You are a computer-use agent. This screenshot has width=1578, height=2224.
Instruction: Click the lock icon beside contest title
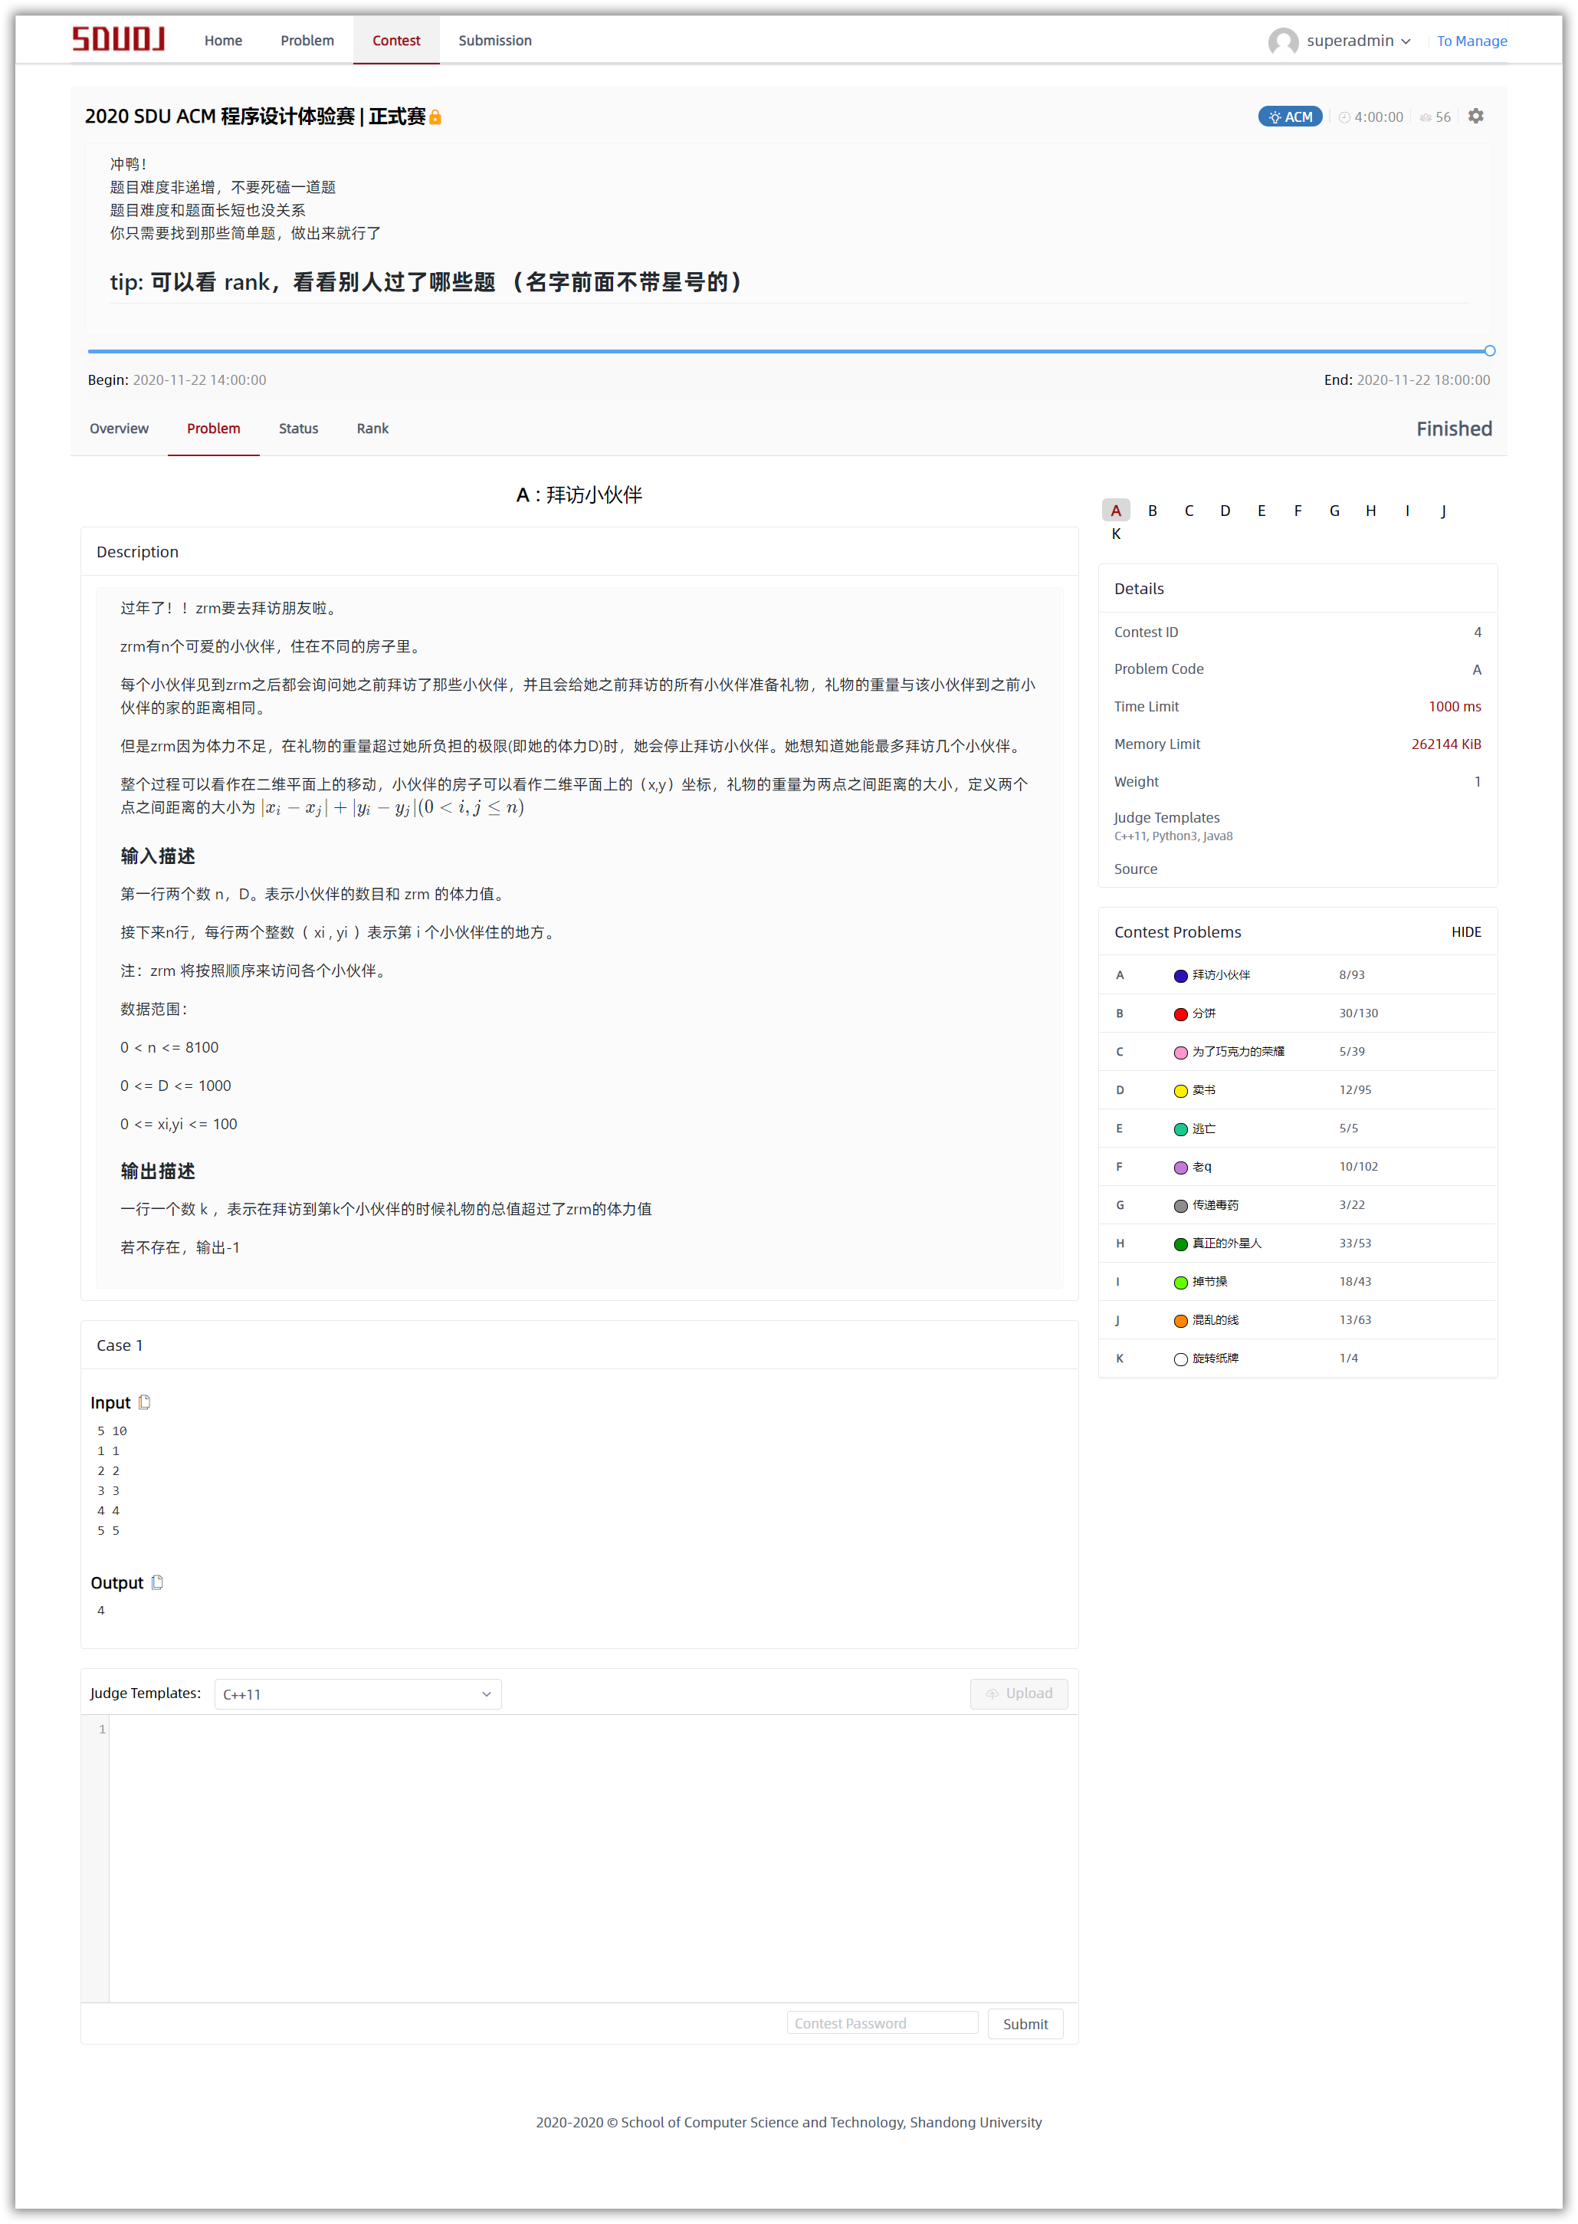click(x=435, y=117)
